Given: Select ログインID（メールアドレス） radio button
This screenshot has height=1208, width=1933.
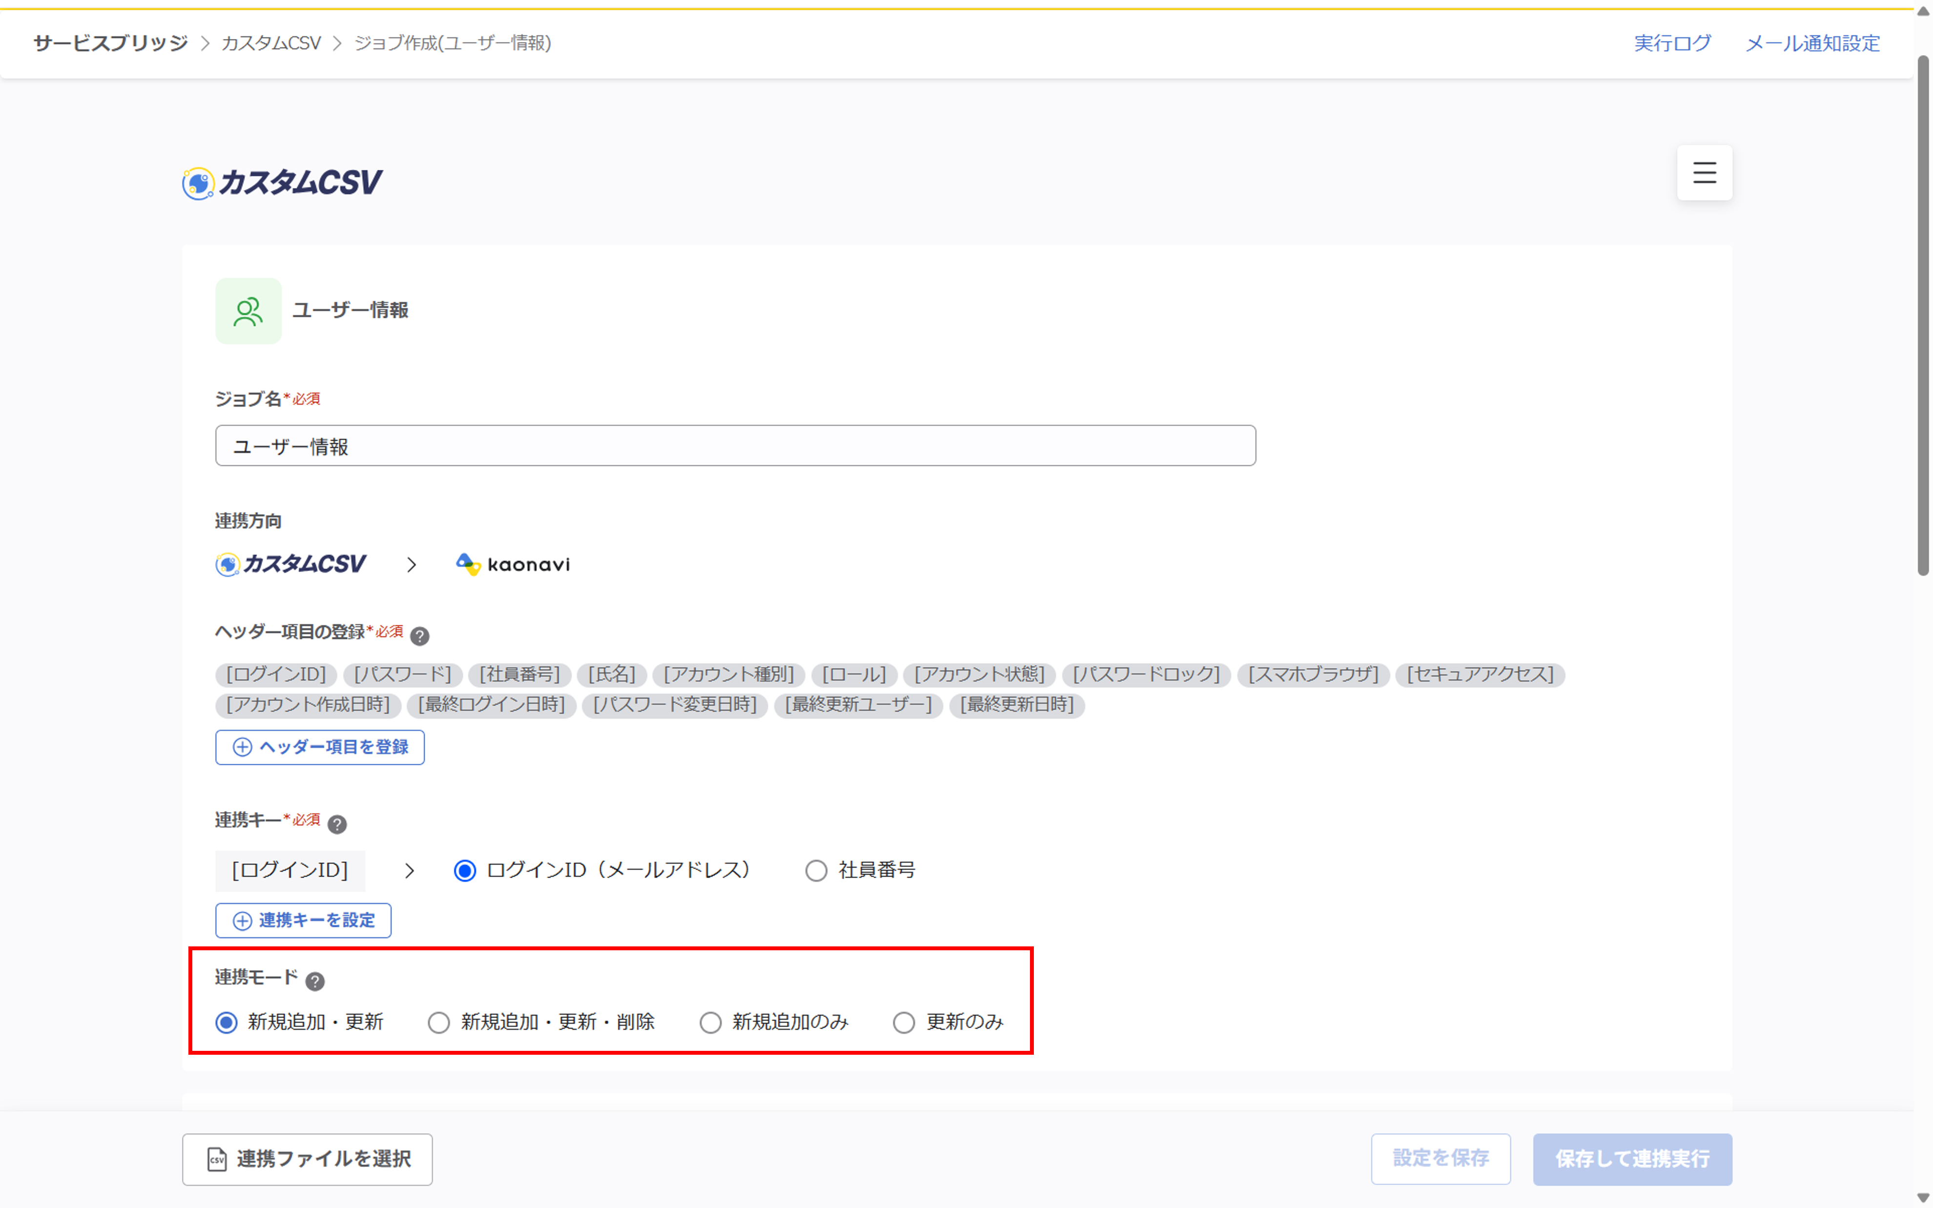Looking at the screenshot, I should 465,870.
